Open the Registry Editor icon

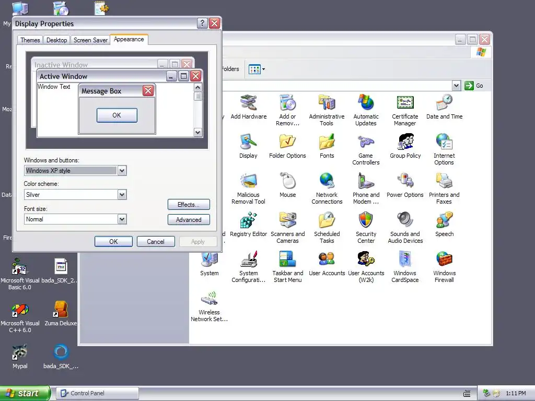point(248,220)
